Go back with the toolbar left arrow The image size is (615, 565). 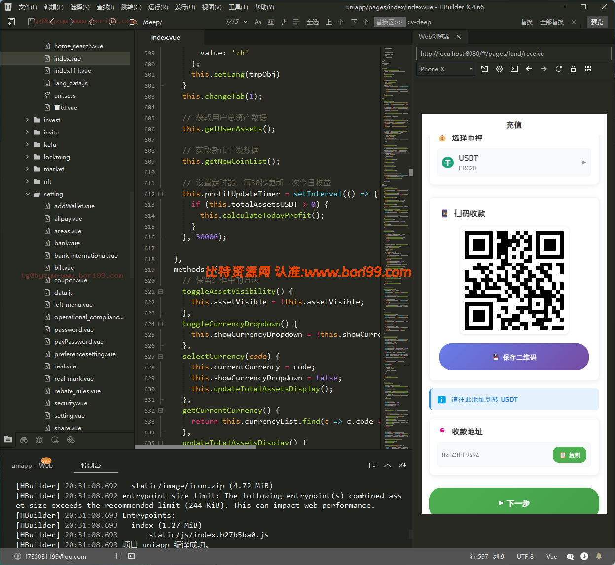pyautogui.click(x=52, y=22)
